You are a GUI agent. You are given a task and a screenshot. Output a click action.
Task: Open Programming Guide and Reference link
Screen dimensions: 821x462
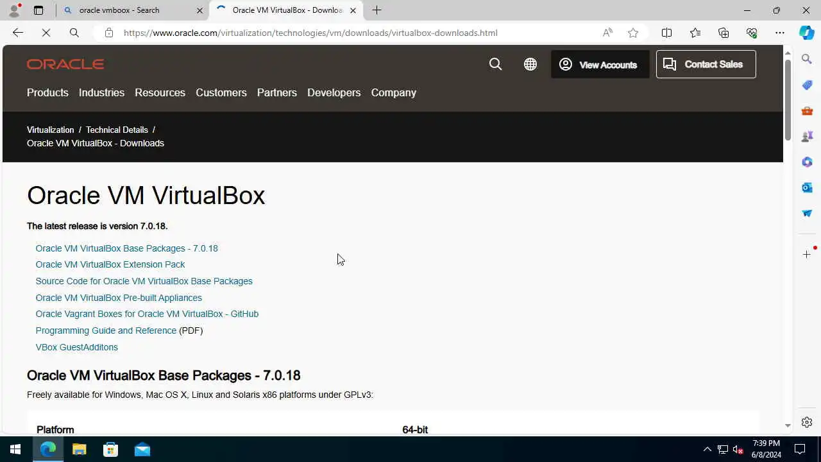[106, 330]
